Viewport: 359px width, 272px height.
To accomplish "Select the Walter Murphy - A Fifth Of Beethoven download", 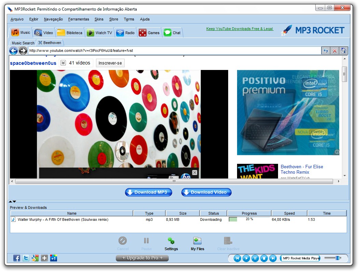I will (178, 219).
